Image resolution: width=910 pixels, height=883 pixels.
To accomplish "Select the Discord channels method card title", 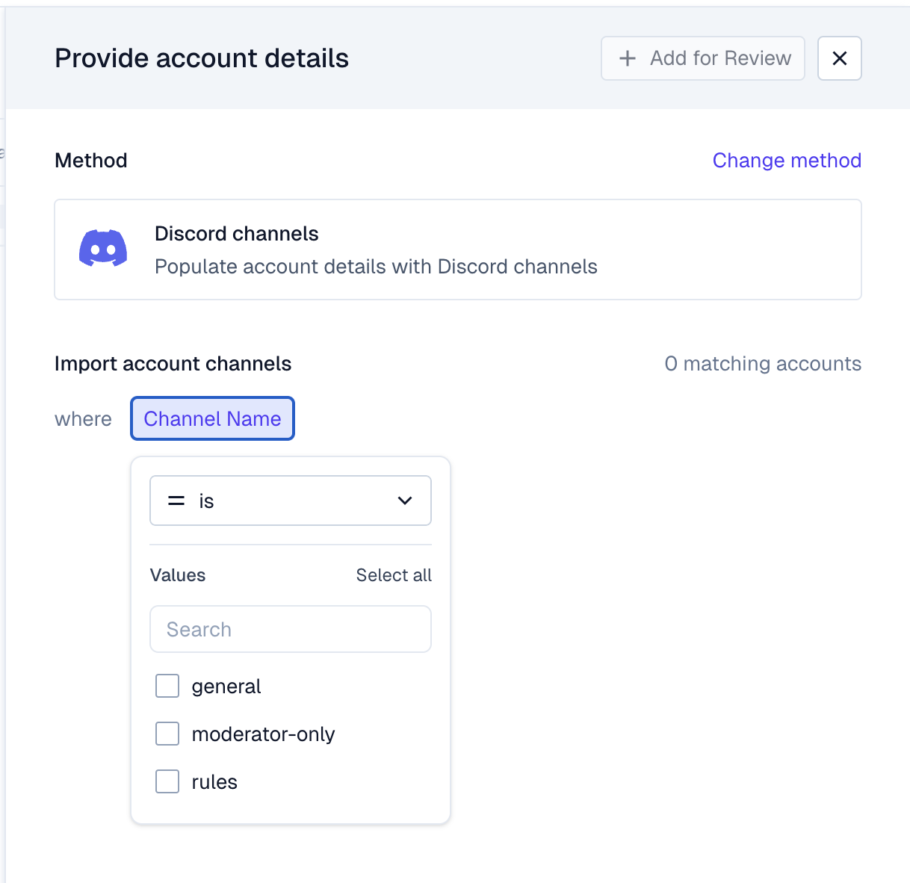I will pyautogui.click(x=236, y=234).
